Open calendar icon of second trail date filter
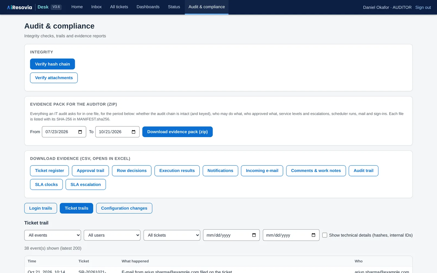Image resolution: width=437 pixels, height=273 pixels. (314, 235)
